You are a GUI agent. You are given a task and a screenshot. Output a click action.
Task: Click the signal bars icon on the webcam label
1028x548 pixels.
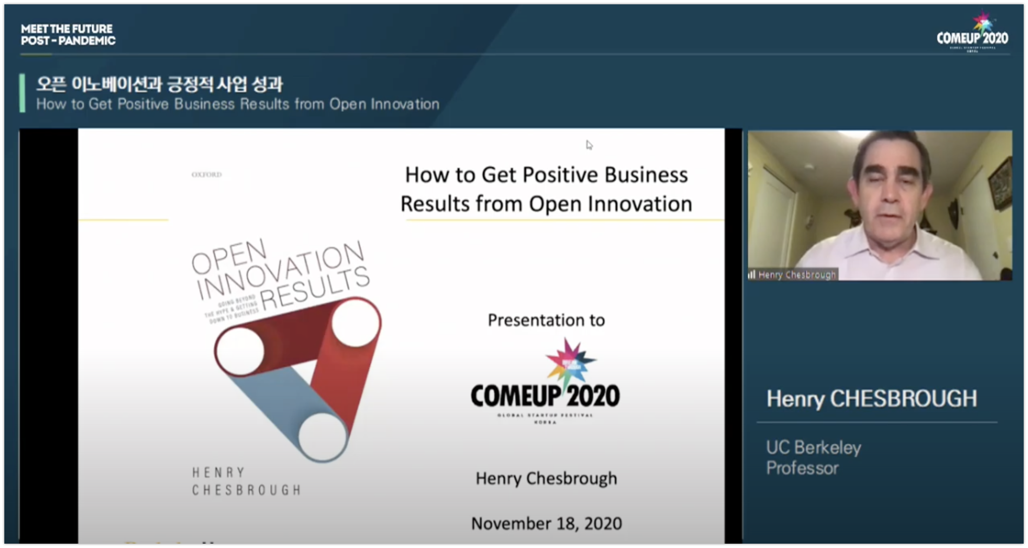[752, 274]
